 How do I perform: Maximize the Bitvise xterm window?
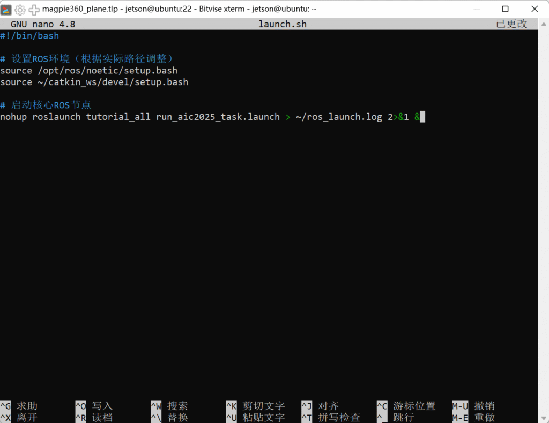point(505,9)
